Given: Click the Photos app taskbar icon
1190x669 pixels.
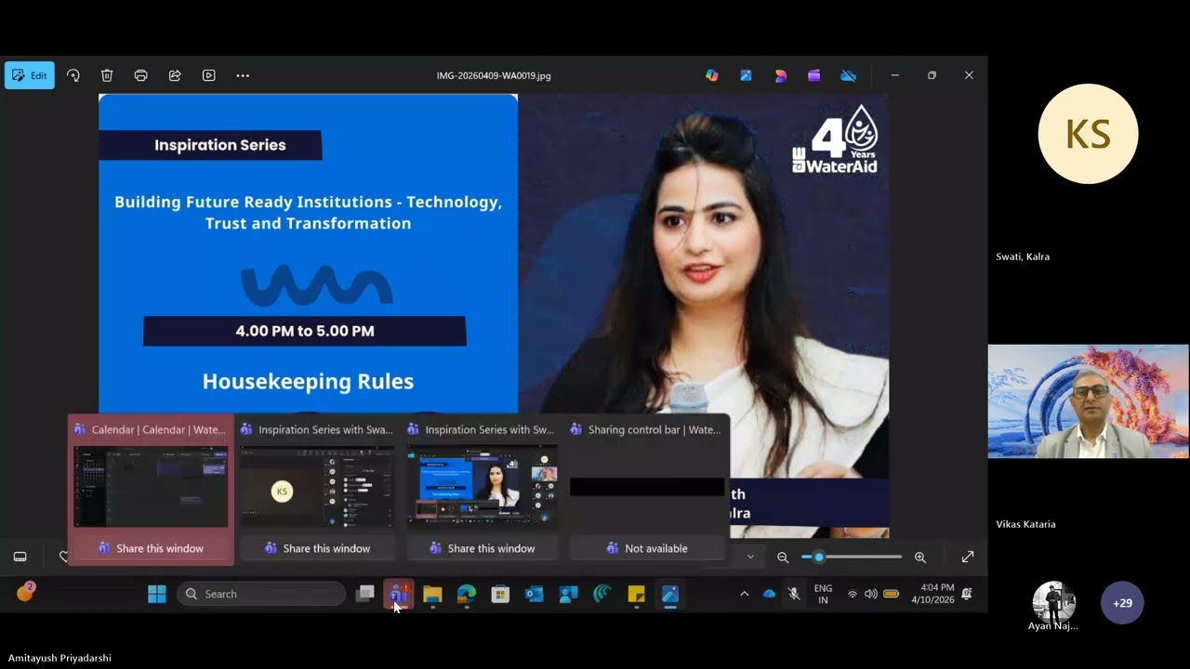Looking at the screenshot, I should (670, 594).
